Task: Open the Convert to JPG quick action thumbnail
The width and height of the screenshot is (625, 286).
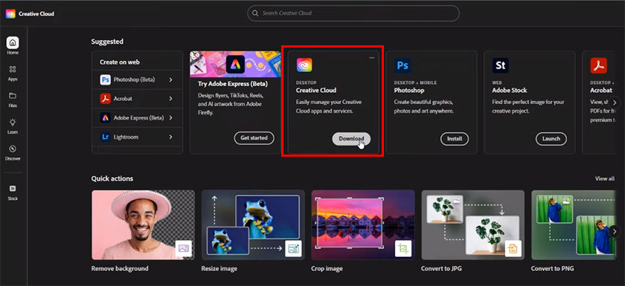Action: click(x=473, y=225)
